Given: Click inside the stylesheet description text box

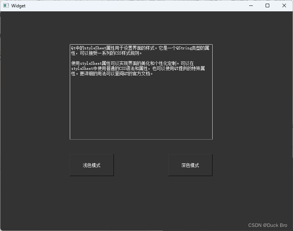Looking at the screenshot, I should [x=141, y=102].
